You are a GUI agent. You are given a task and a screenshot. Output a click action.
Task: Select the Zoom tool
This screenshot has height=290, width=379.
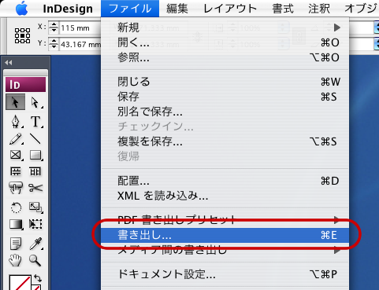35,260
